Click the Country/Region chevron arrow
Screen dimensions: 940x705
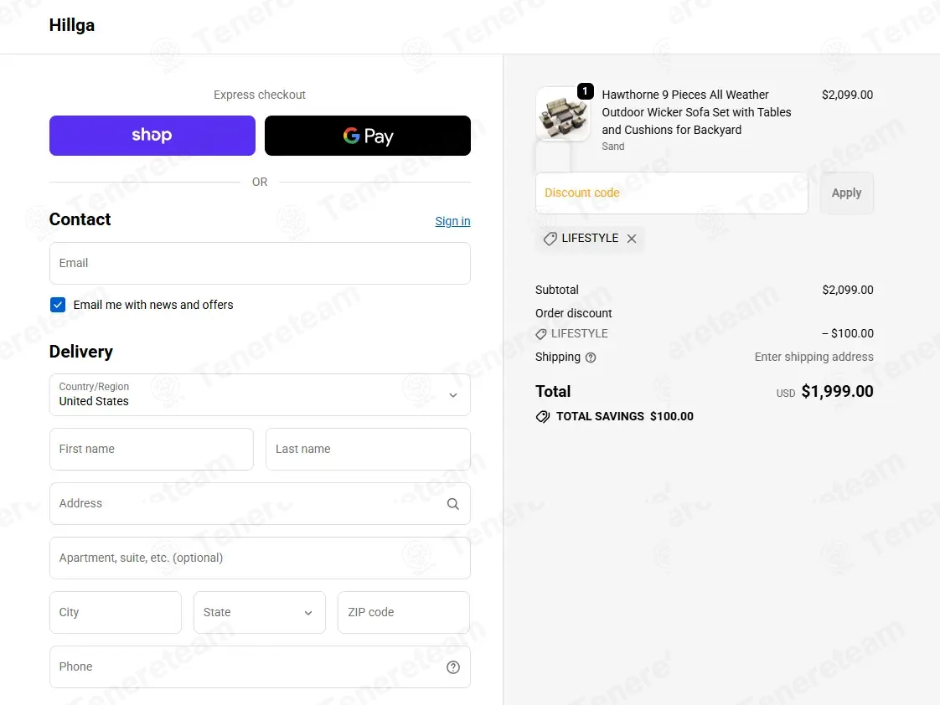pos(452,395)
